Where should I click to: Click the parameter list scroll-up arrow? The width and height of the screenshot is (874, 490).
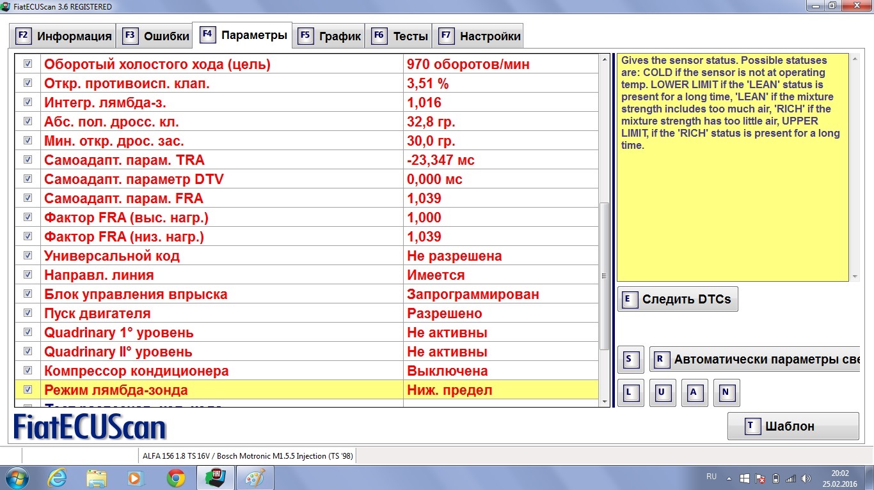[x=605, y=60]
